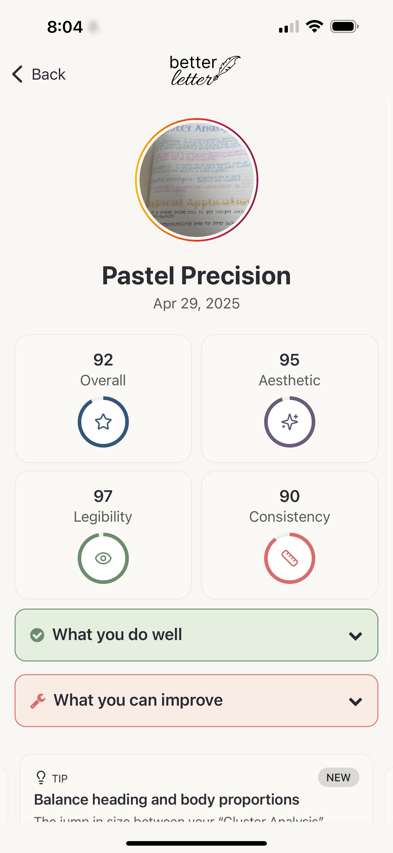Click chevron on What you do well

click(x=355, y=636)
